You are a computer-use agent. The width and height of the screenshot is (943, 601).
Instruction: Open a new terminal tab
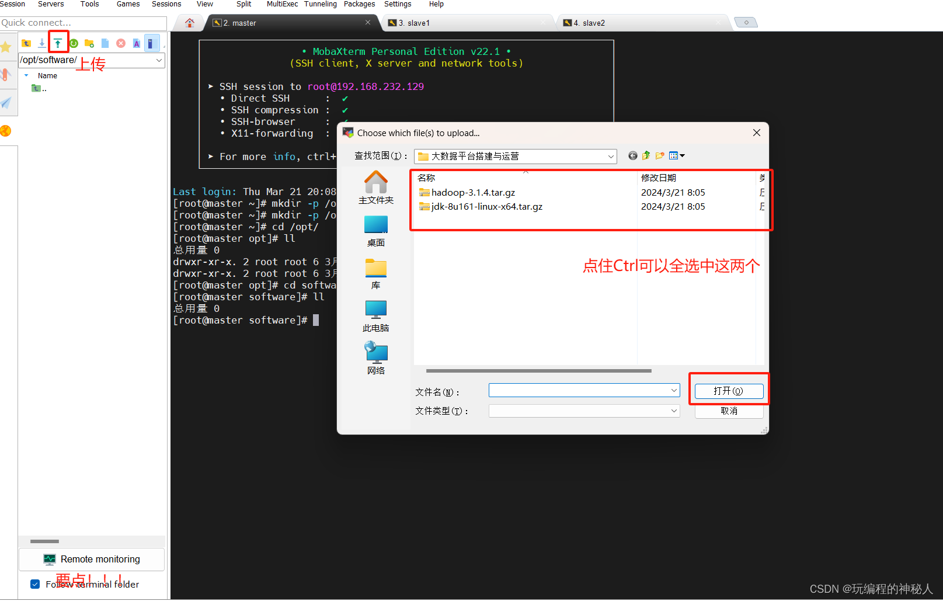(x=746, y=22)
